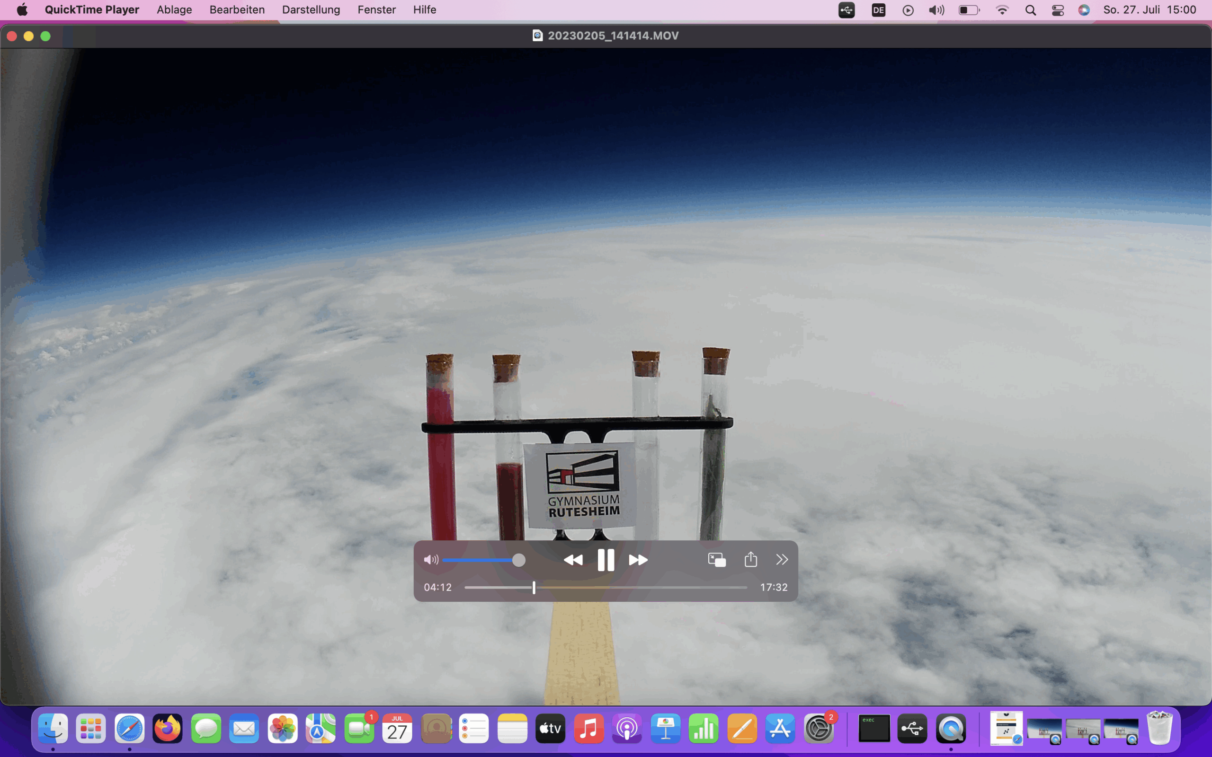This screenshot has height=757, width=1212.
Task: Open Keynote from the Dock
Action: (666, 729)
